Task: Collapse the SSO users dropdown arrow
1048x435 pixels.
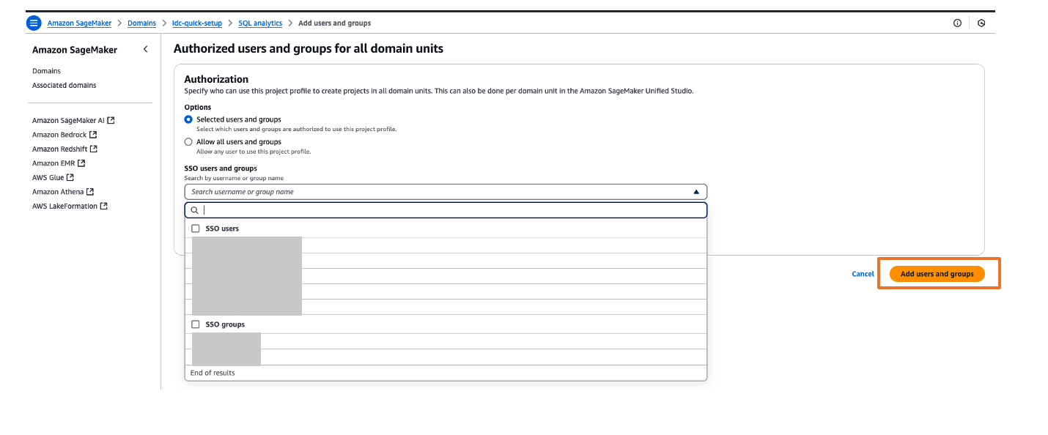Action: 696,191
